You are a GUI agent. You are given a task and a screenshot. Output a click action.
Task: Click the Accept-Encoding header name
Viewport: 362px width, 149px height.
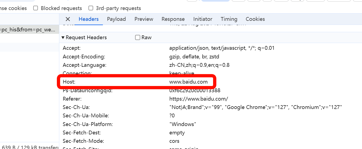pyautogui.click(x=84, y=57)
